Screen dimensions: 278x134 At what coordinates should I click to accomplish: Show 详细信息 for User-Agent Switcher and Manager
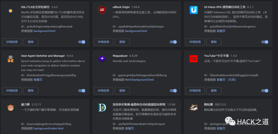12,91
